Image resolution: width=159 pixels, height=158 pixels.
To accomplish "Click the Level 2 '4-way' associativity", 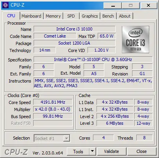I will pos(143,116).
